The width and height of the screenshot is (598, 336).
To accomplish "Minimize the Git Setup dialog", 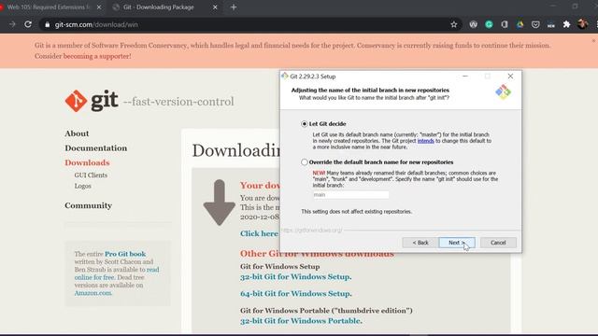I will click(x=465, y=77).
